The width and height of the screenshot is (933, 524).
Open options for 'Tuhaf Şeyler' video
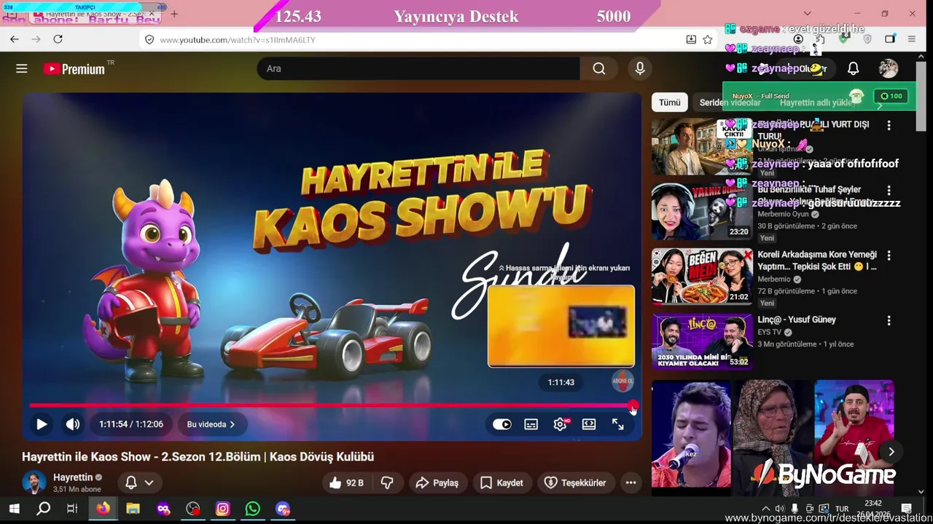click(889, 191)
